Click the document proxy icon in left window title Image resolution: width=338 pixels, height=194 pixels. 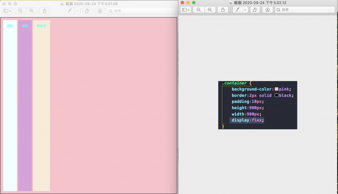coord(62,4)
